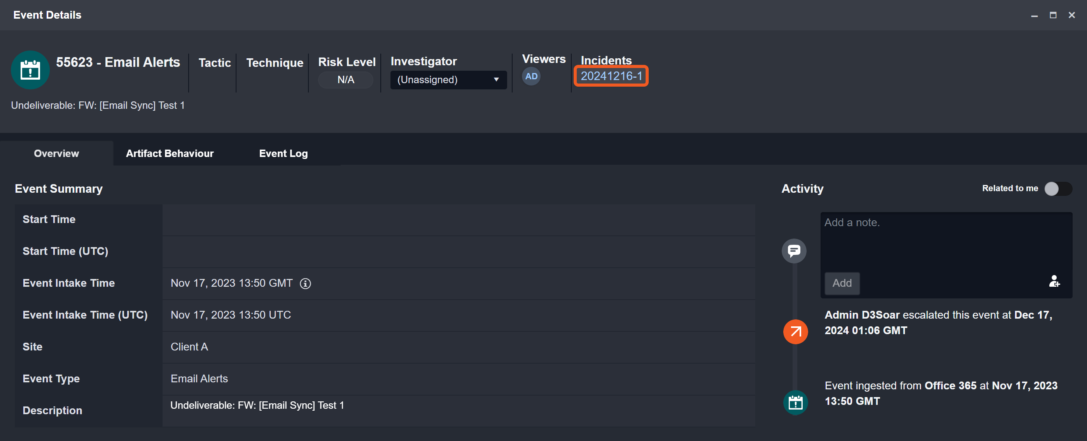The image size is (1087, 441).
Task: Open incident link 20241216-1
Action: coord(611,76)
